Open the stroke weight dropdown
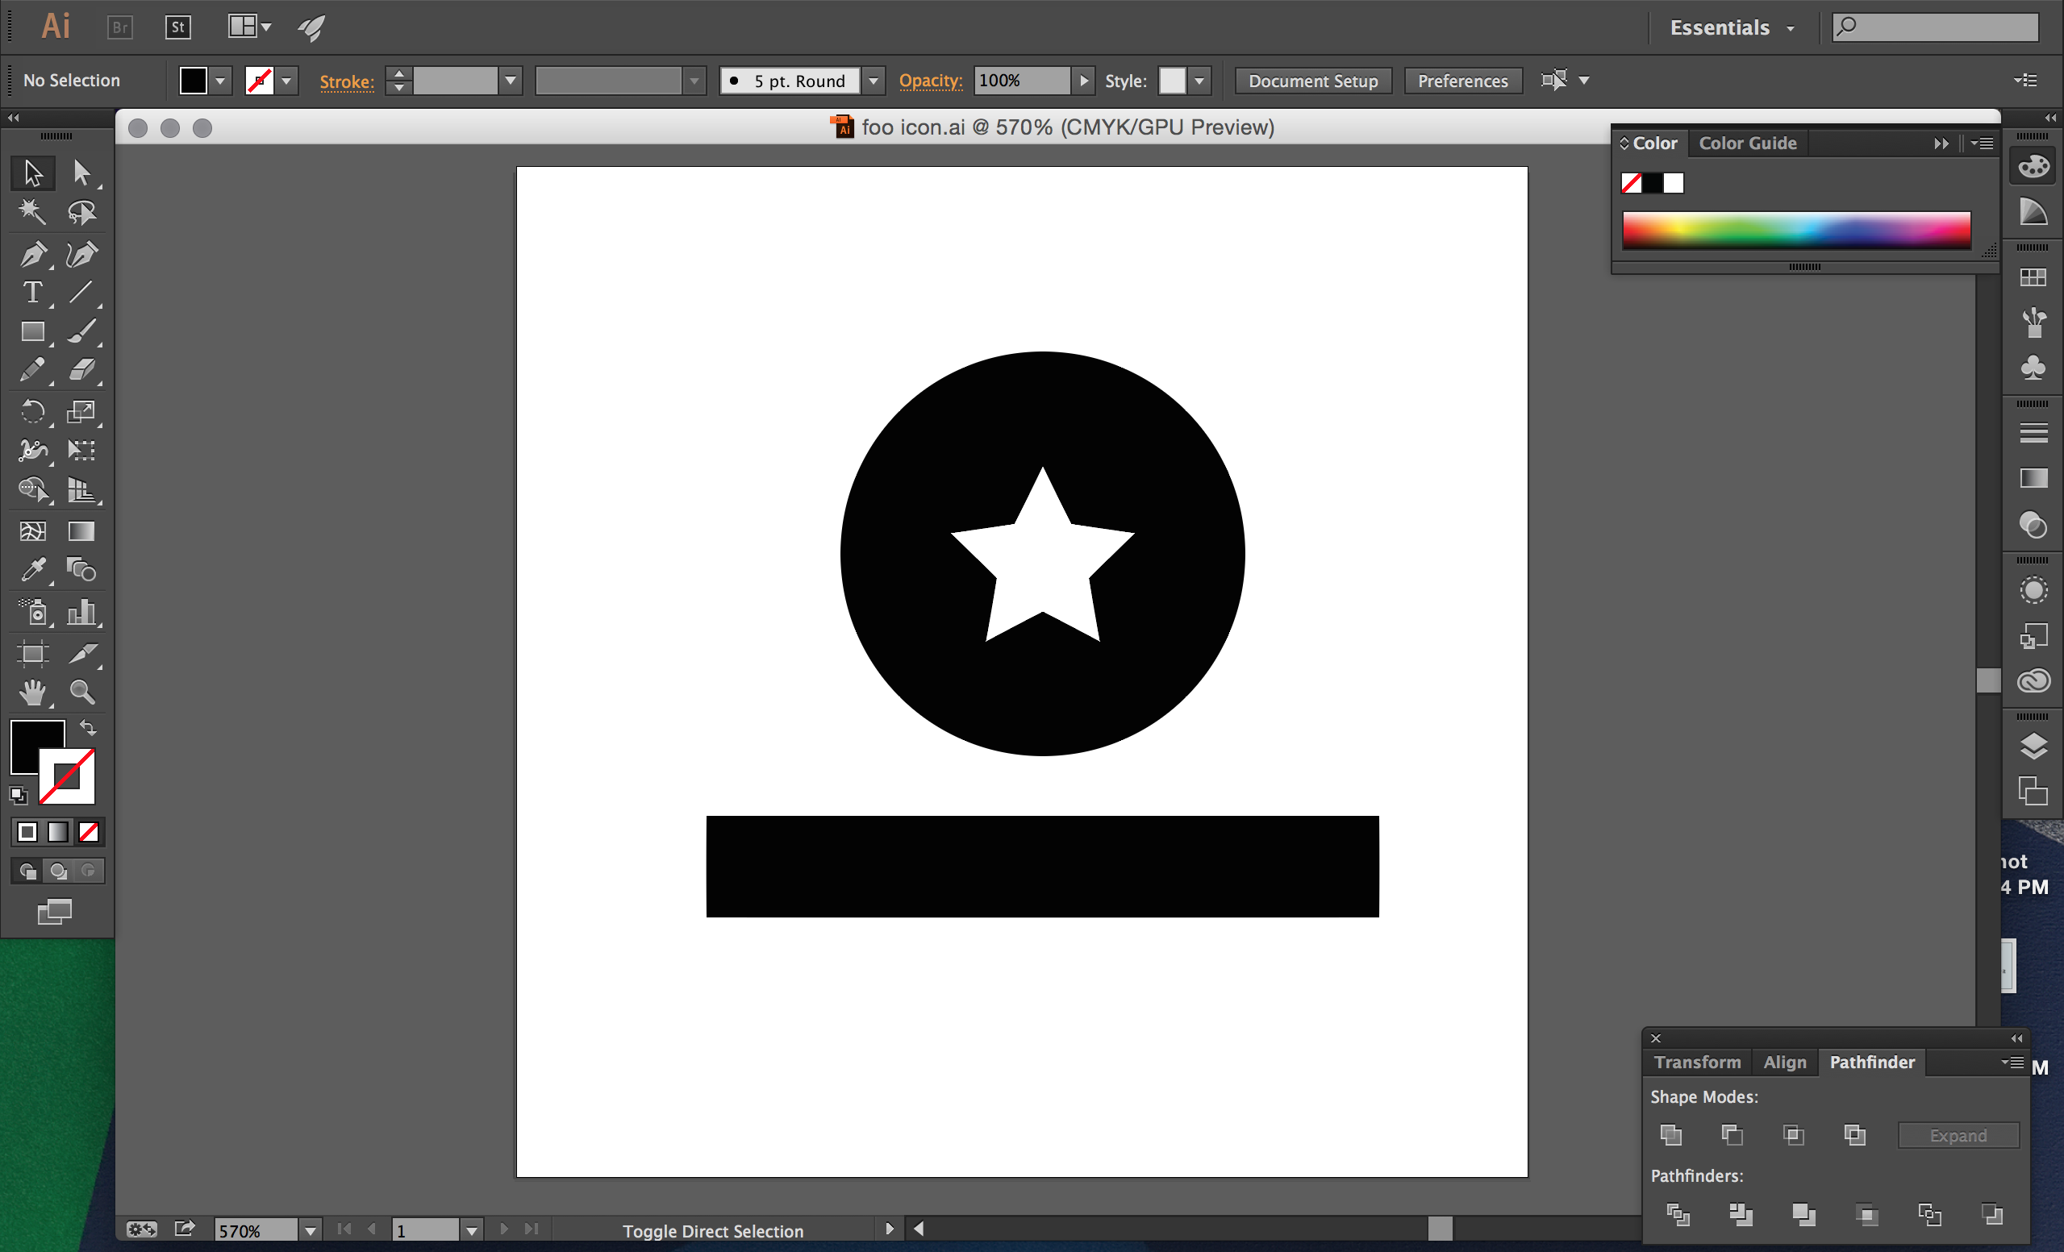 (x=510, y=81)
